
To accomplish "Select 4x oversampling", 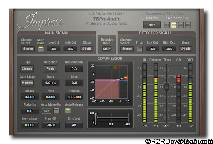I will [181, 25].
